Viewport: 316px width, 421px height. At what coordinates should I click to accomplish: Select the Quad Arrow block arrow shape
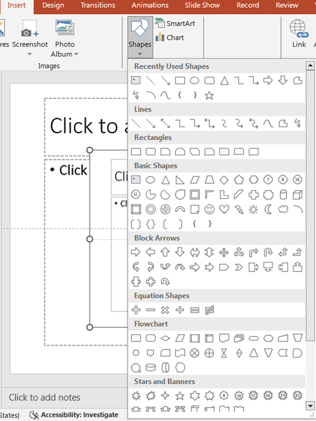pyautogui.click(x=224, y=252)
